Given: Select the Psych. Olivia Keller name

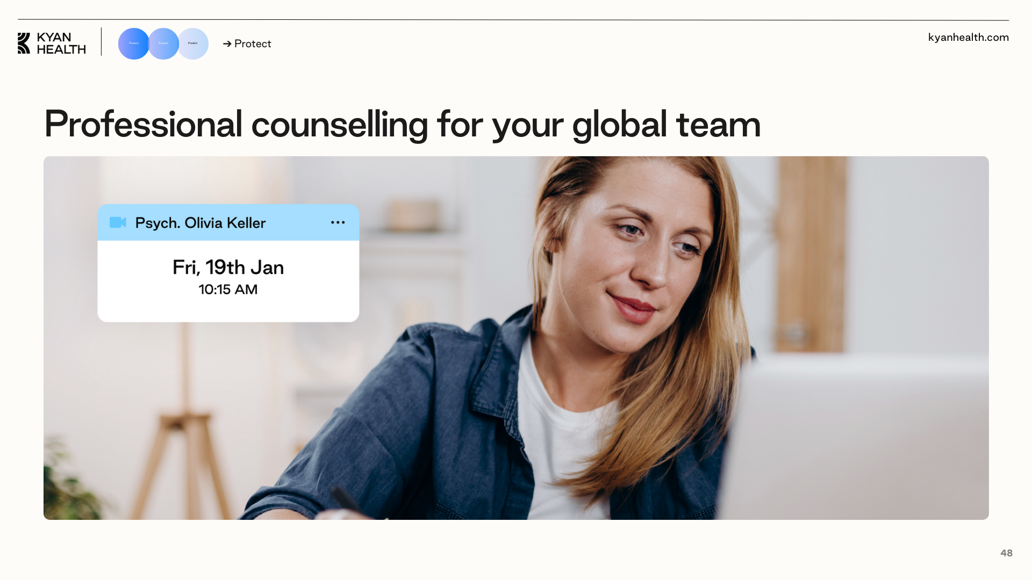Looking at the screenshot, I should (x=200, y=223).
